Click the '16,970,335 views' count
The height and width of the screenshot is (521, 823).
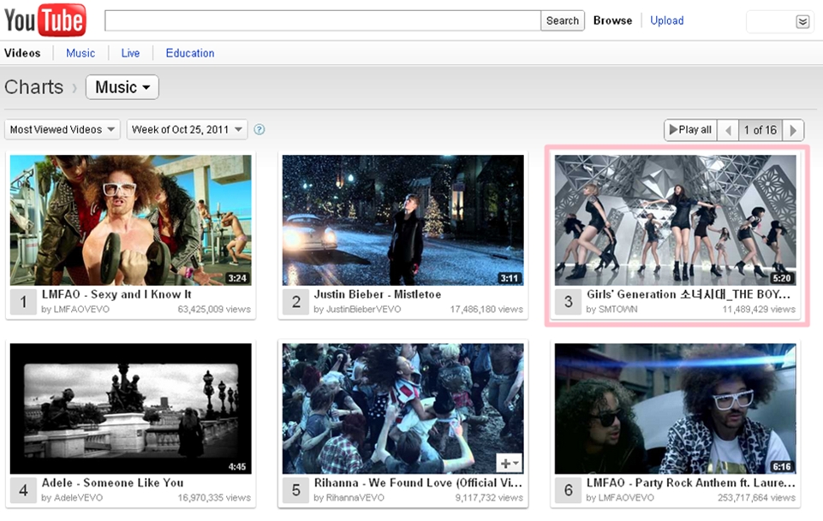[214, 497]
